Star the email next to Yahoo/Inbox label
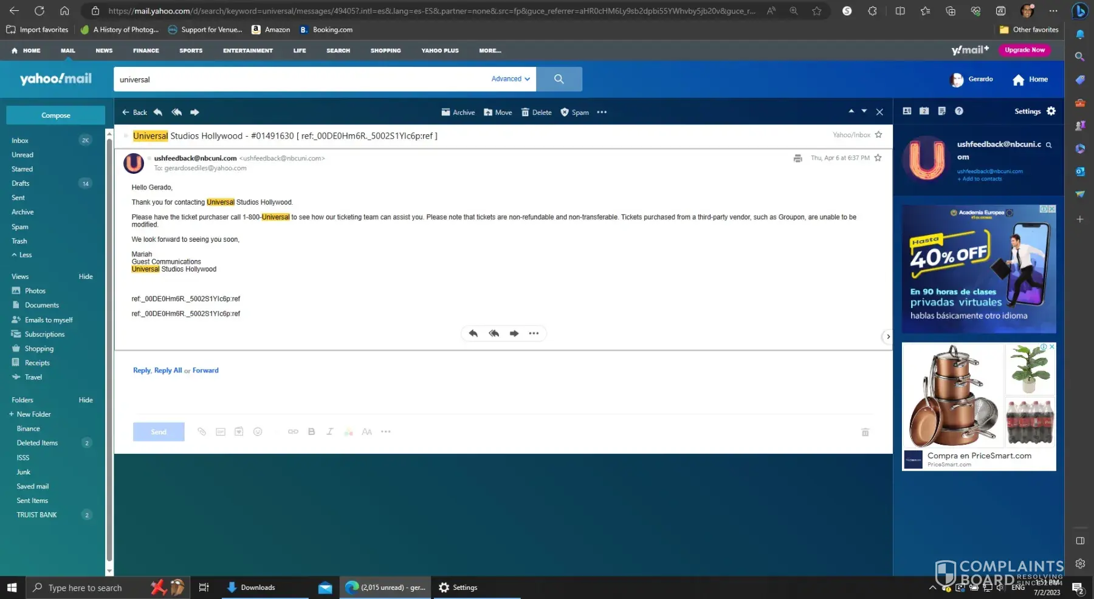Viewport: 1094px width, 599px height. [878, 135]
